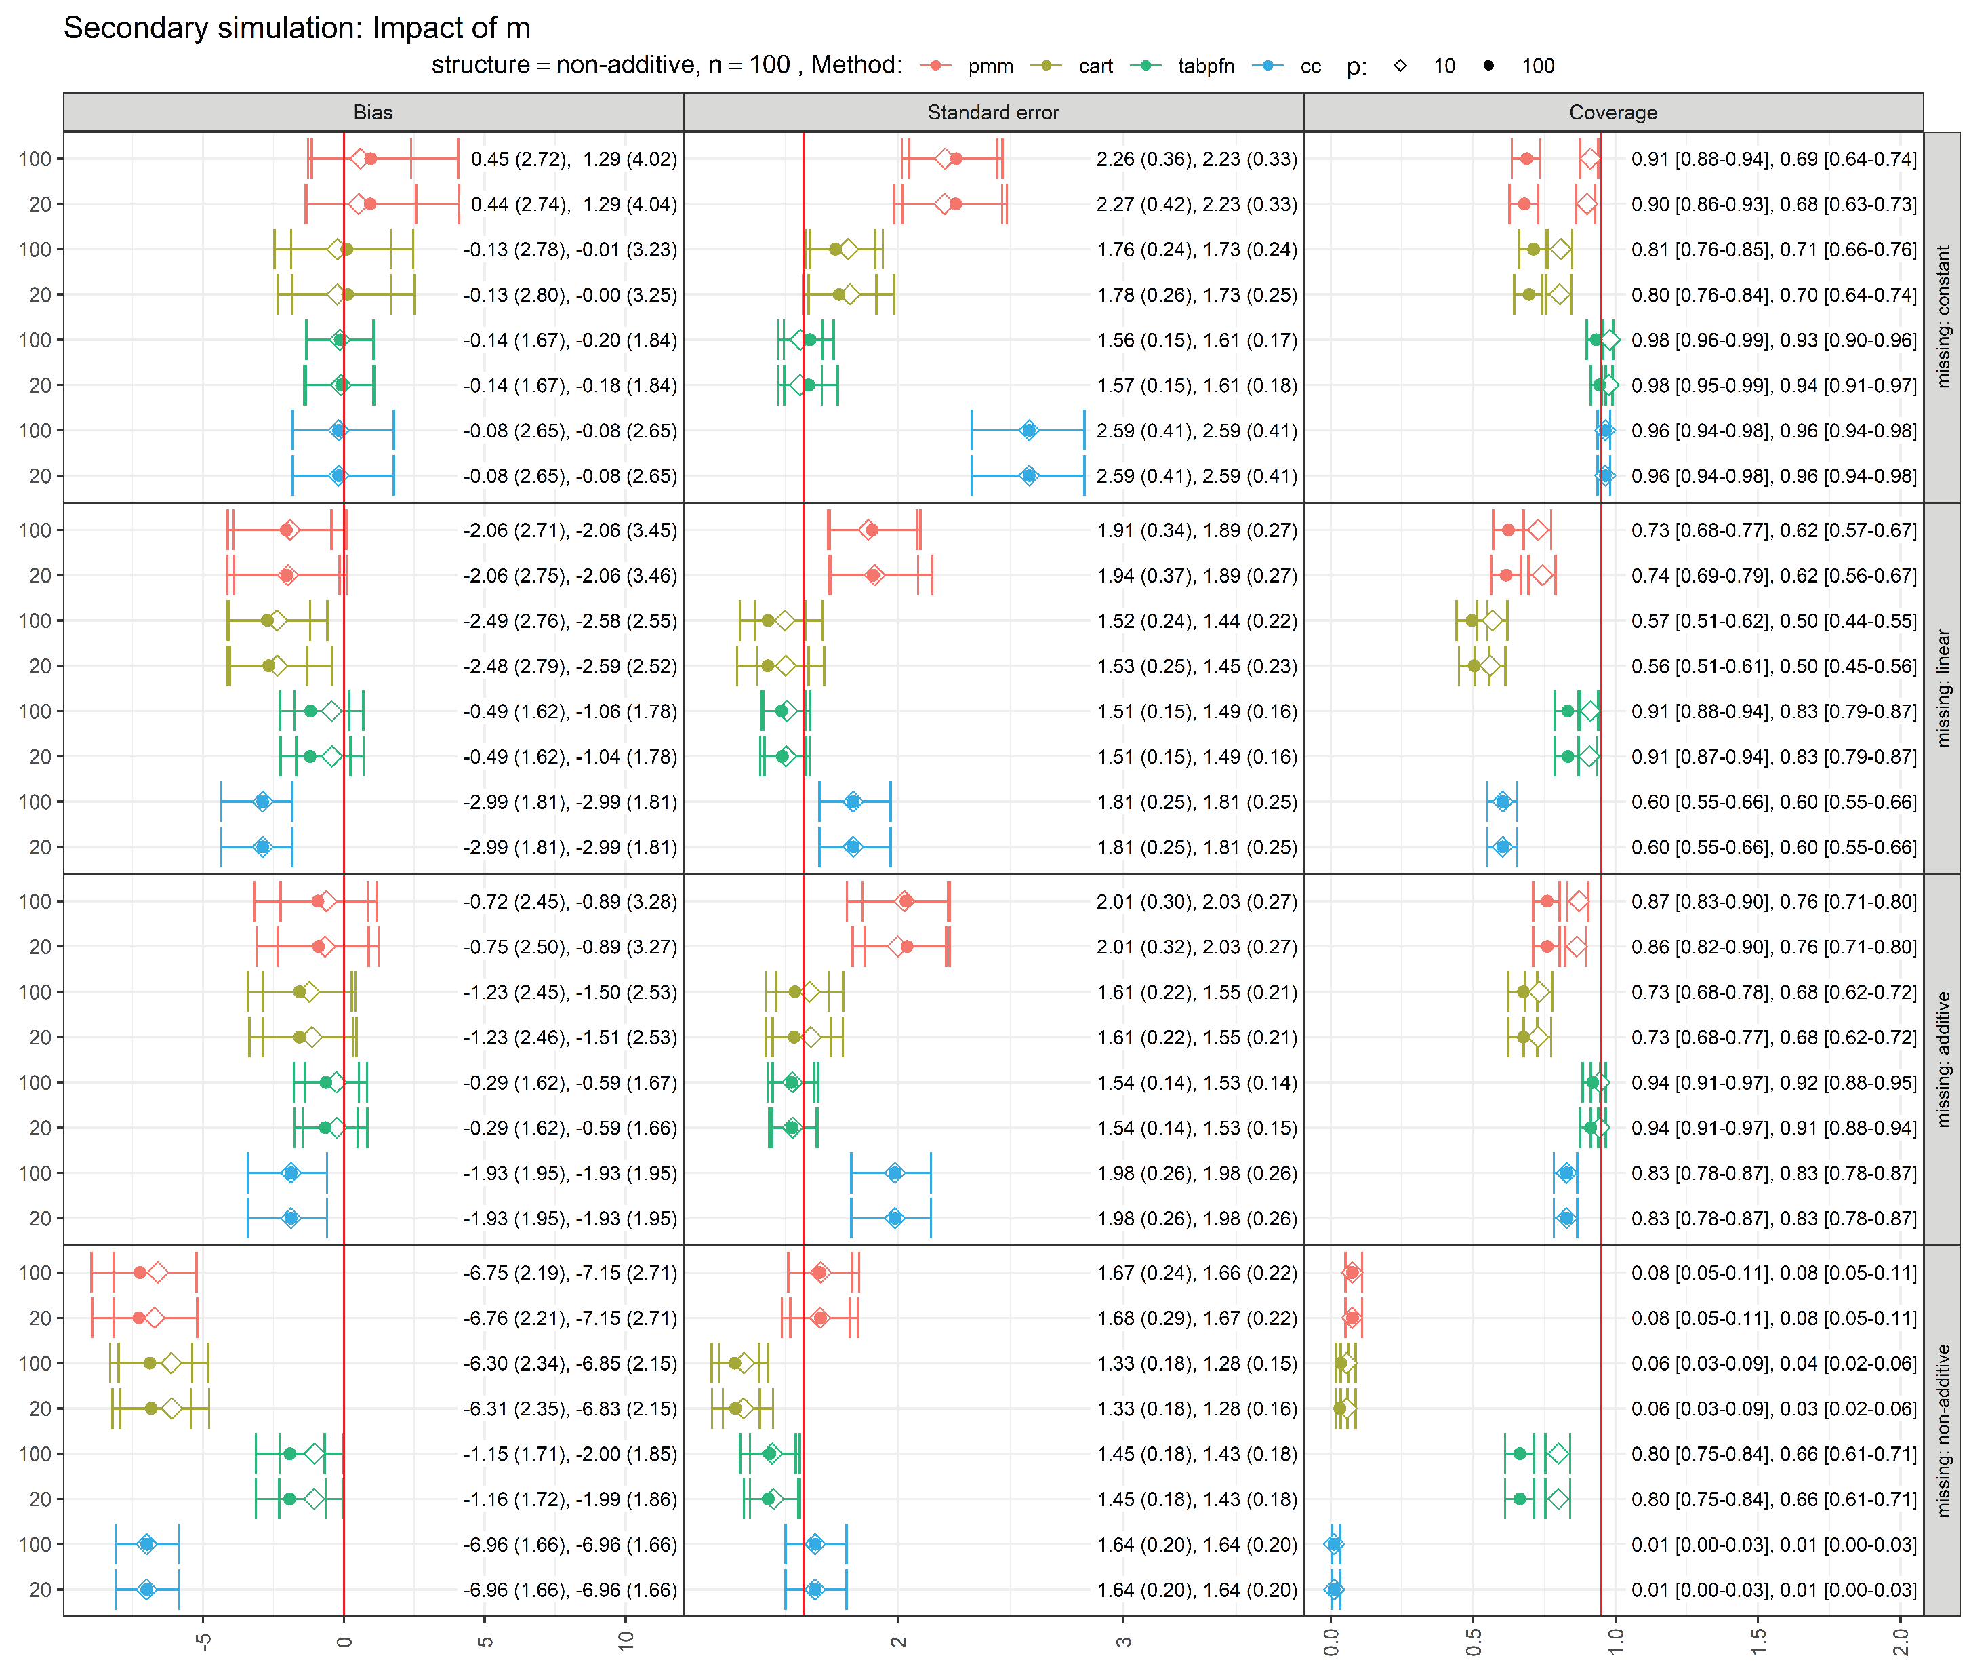Click the plot title 'Secondary simulation: Impact of m'

point(297,28)
